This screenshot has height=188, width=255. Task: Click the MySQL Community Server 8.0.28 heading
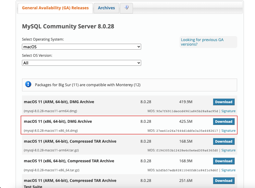68,26
